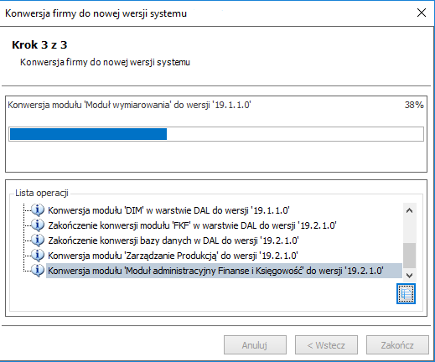Click the scroll up arrow of operations list

tap(409, 210)
